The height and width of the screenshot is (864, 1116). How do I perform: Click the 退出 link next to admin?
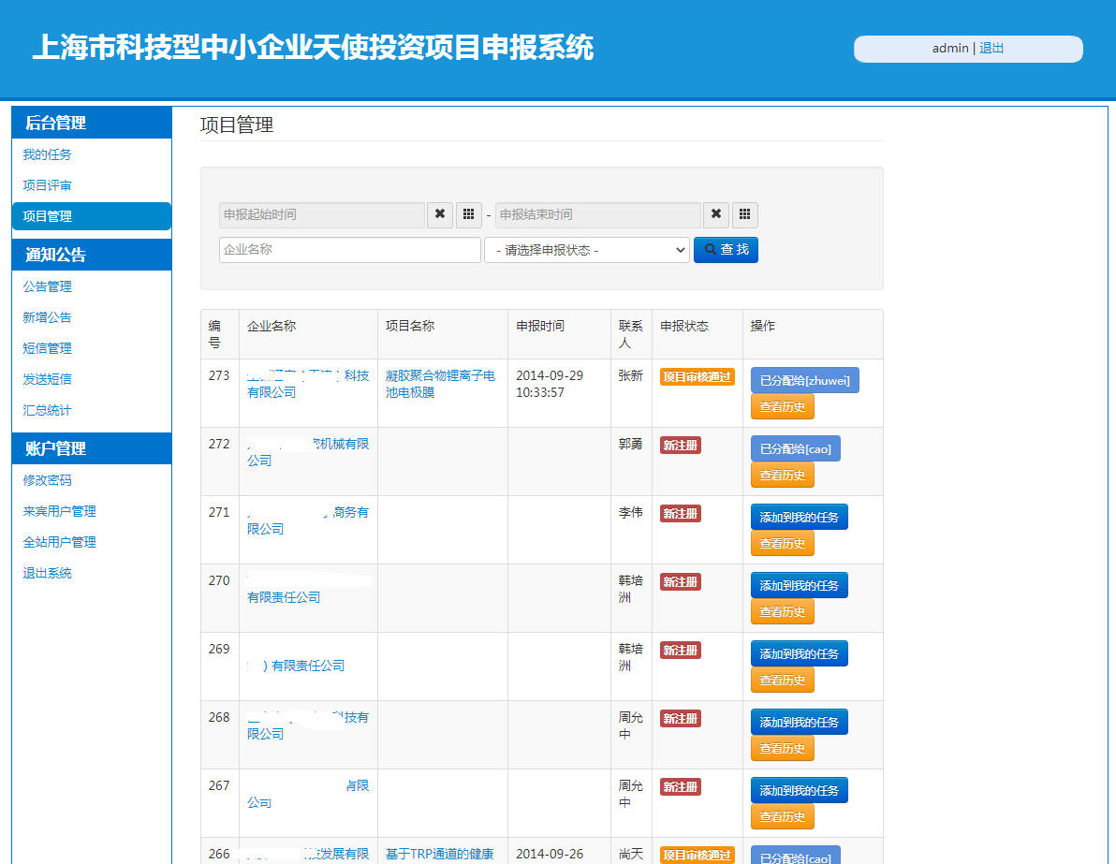coord(991,48)
